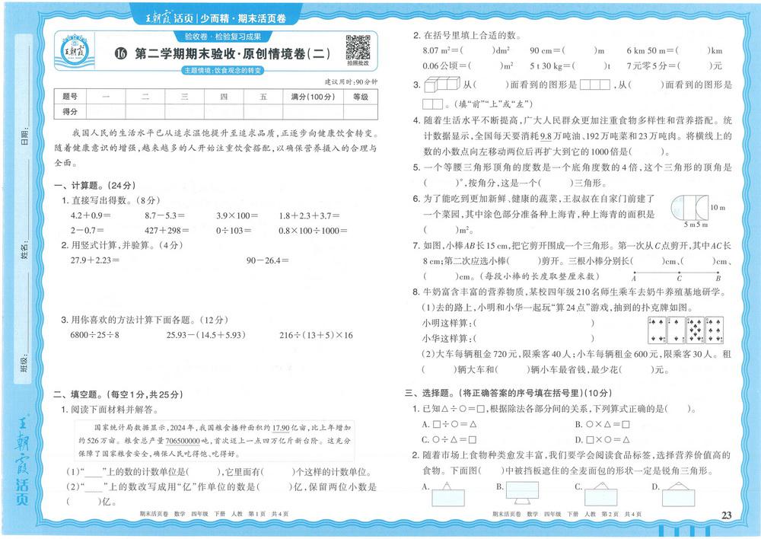Image resolution: width=761 pixels, height=539 pixels.
Task: Click the blank after 7元零5分=
Action: [x=694, y=66]
